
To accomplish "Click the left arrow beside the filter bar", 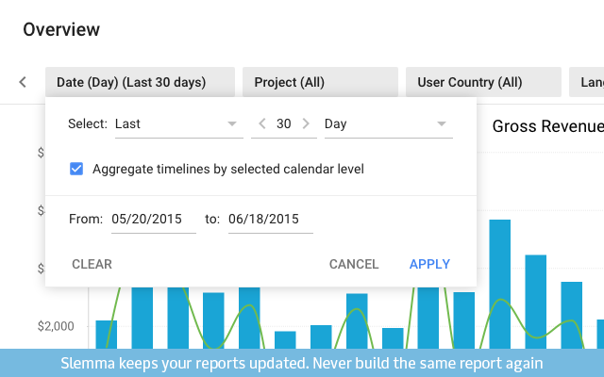I will (23, 82).
